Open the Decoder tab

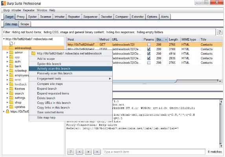click(106, 17)
